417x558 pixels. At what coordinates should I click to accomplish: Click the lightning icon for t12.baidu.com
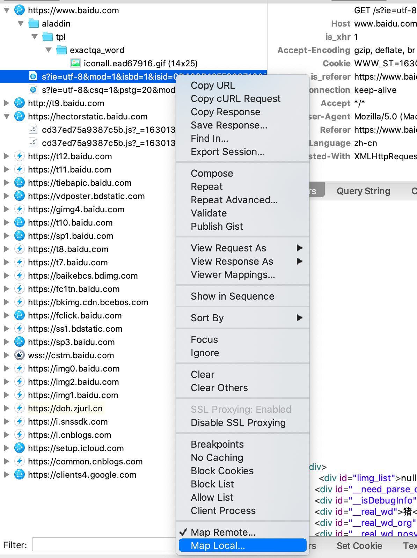[20, 156]
